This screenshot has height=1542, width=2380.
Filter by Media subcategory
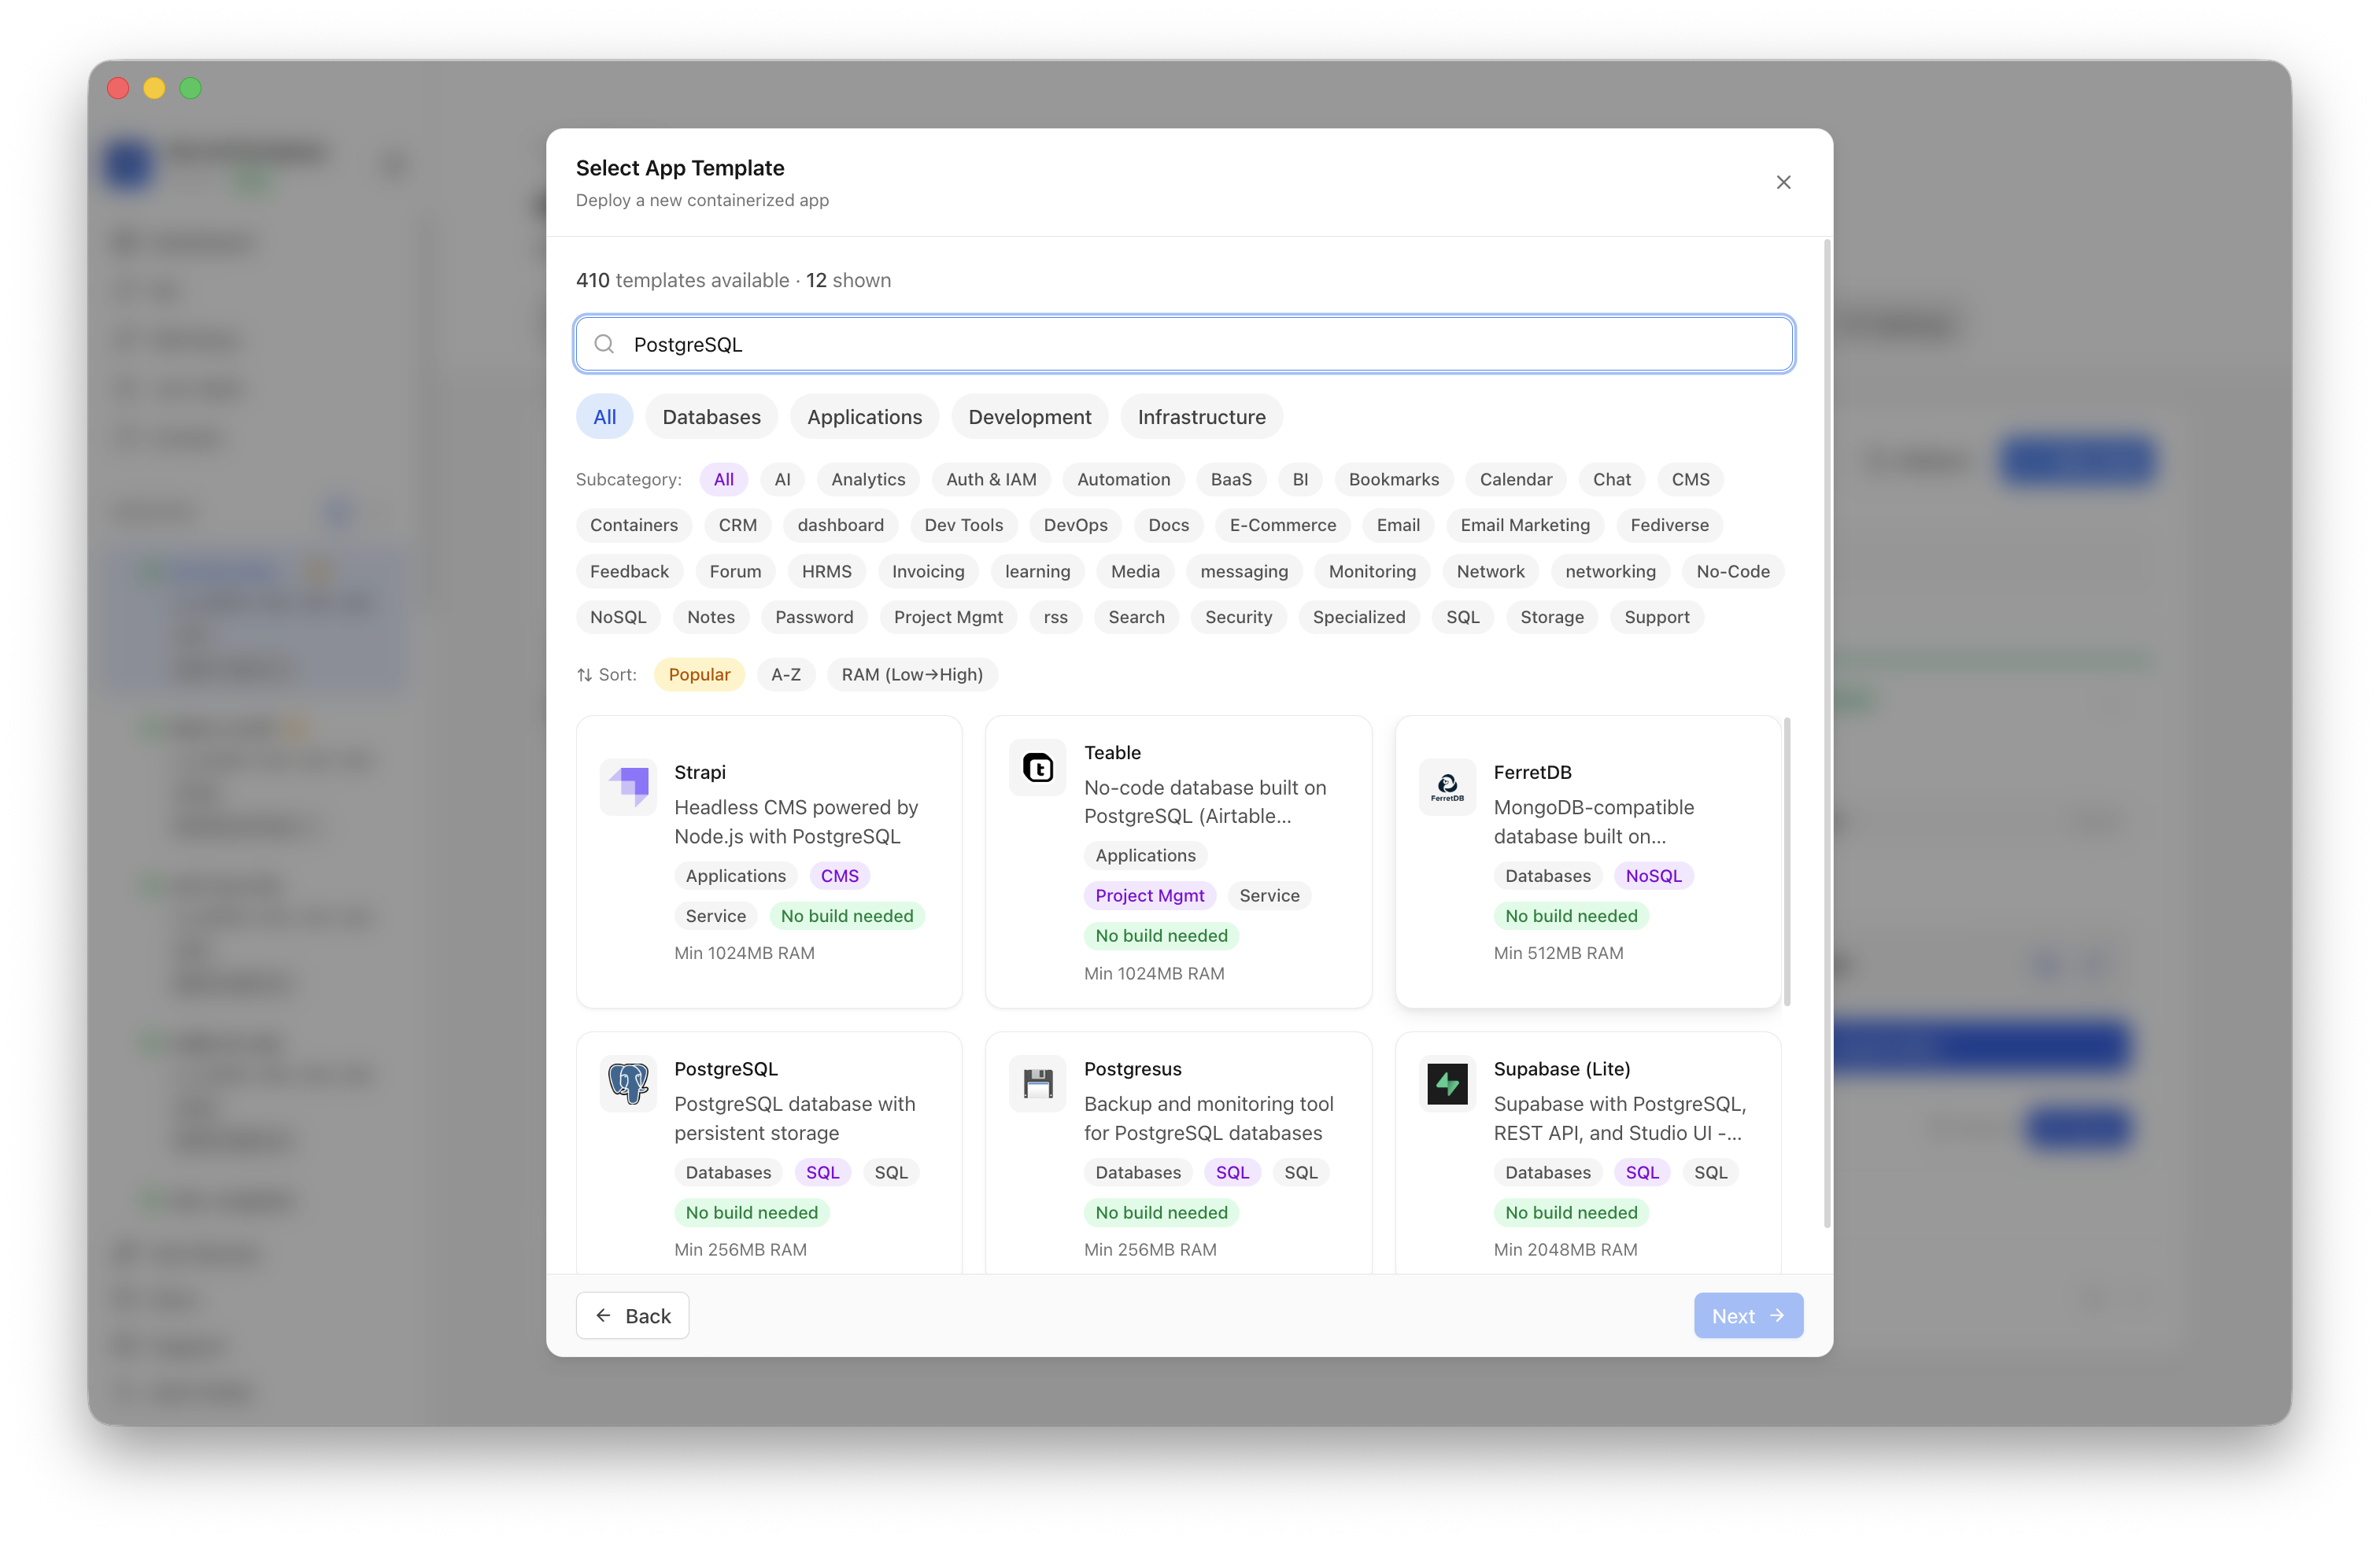click(1135, 570)
